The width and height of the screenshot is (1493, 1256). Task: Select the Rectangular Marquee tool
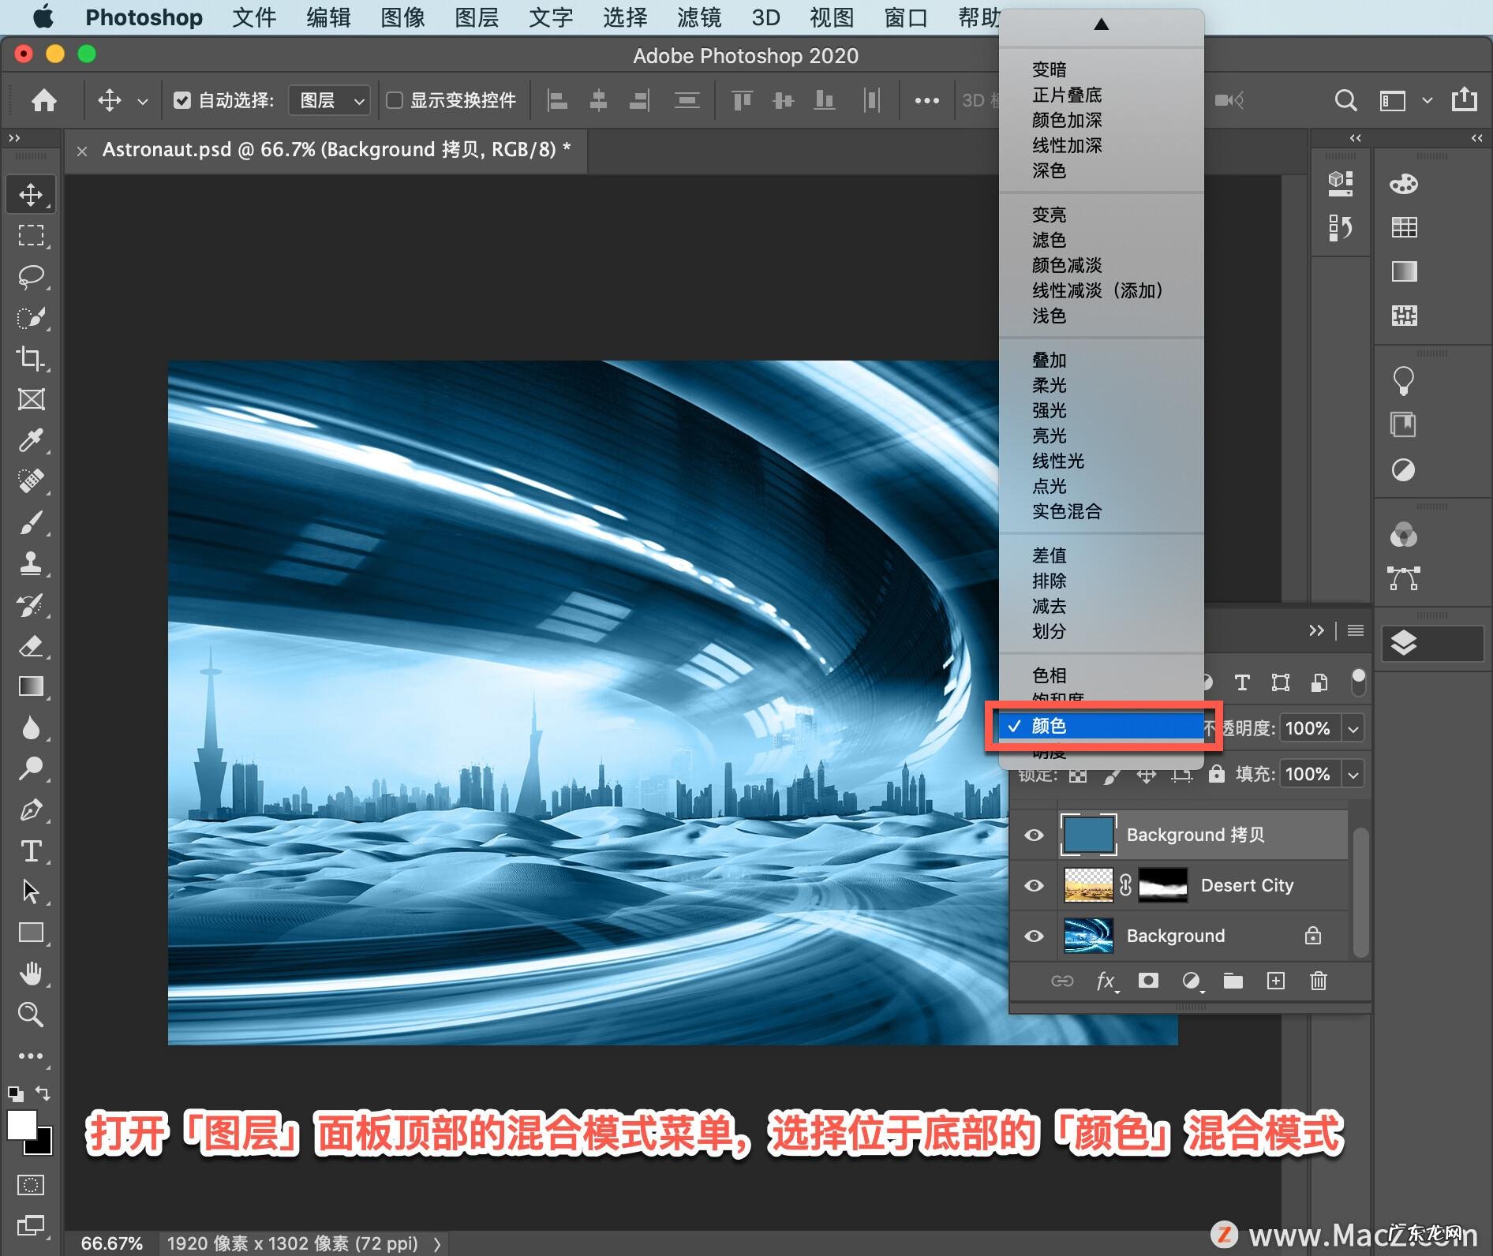tap(31, 235)
